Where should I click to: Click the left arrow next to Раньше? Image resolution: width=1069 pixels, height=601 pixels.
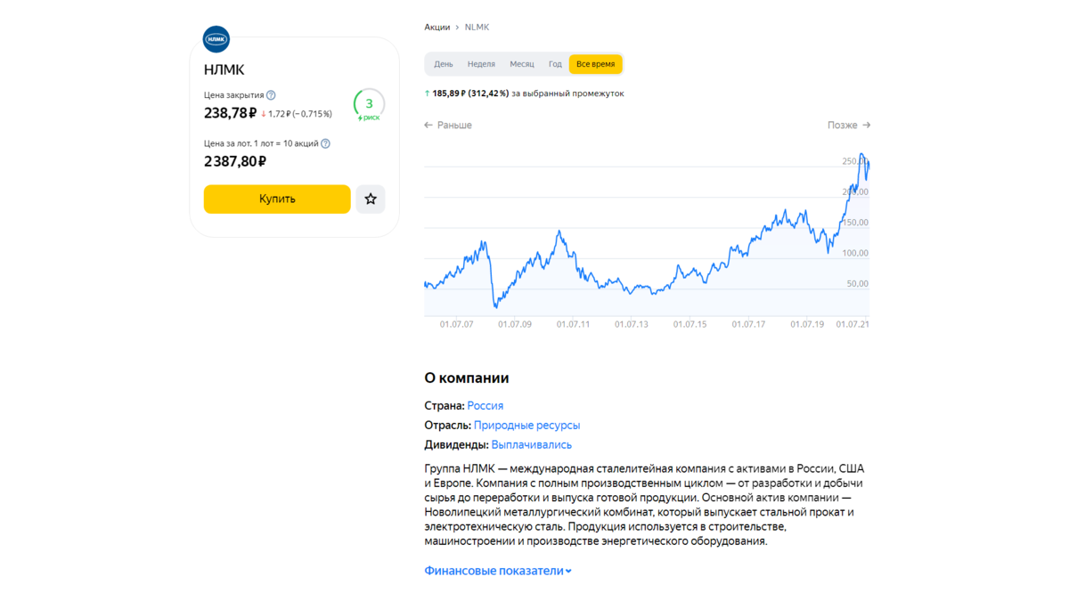428,126
